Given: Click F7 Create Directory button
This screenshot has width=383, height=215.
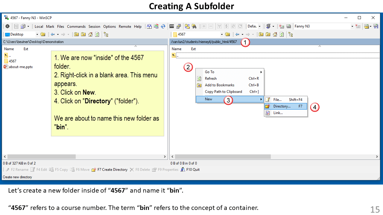Looking at the screenshot, I should [x=110, y=170].
